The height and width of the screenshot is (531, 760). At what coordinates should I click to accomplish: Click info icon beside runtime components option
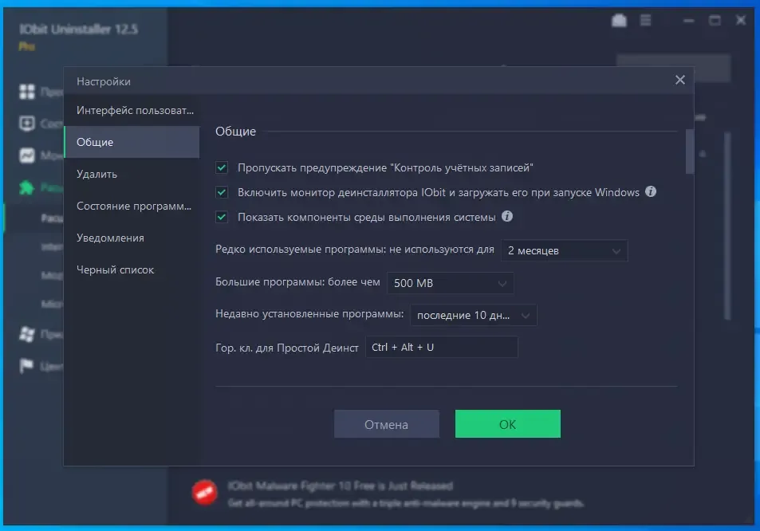pyautogui.click(x=507, y=216)
